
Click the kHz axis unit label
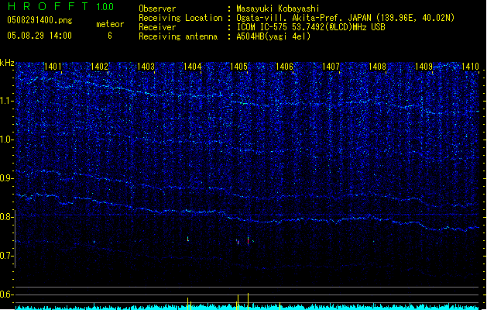[7, 62]
